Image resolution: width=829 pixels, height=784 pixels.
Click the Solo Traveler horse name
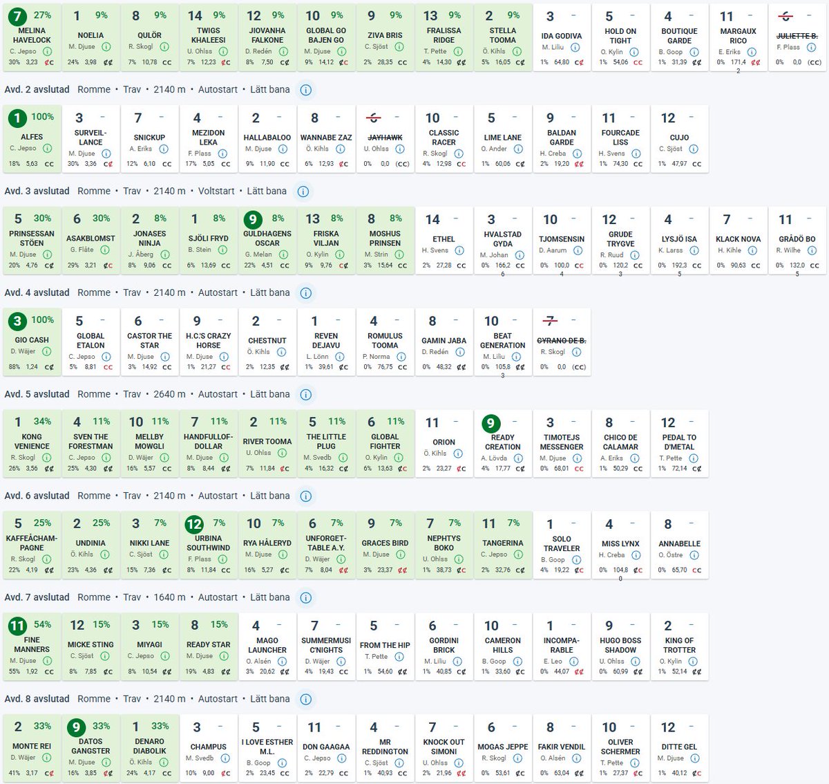(x=562, y=543)
